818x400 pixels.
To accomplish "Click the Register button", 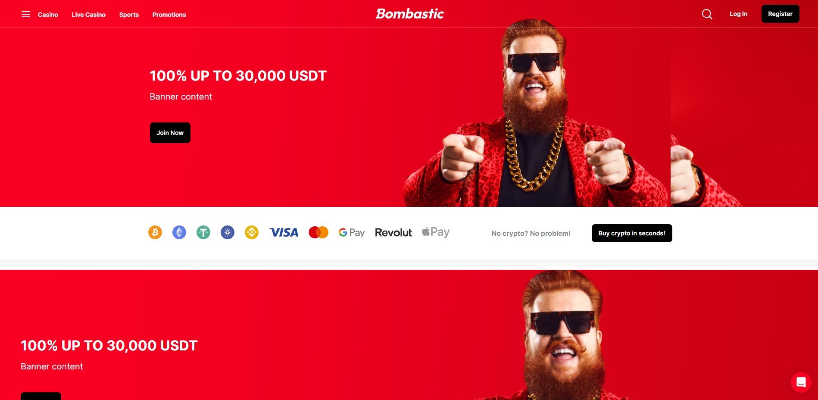I will click(780, 14).
